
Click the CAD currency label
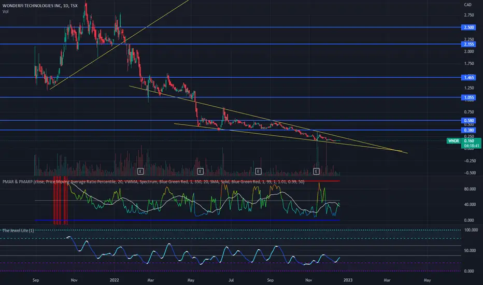click(x=467, y=5)
